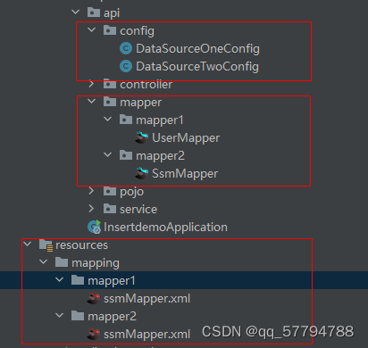
Task: Open the InsertdemoApplication main class
Action: point(165,228)
